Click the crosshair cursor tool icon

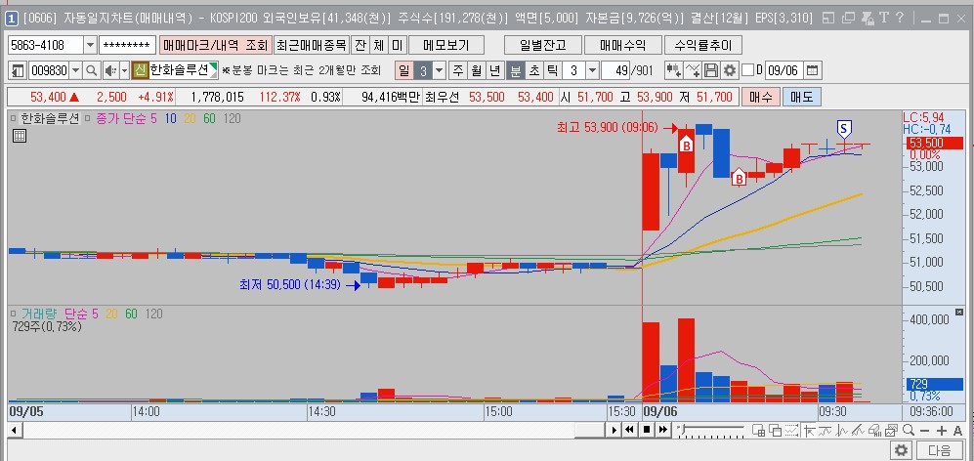click(810, 431)
